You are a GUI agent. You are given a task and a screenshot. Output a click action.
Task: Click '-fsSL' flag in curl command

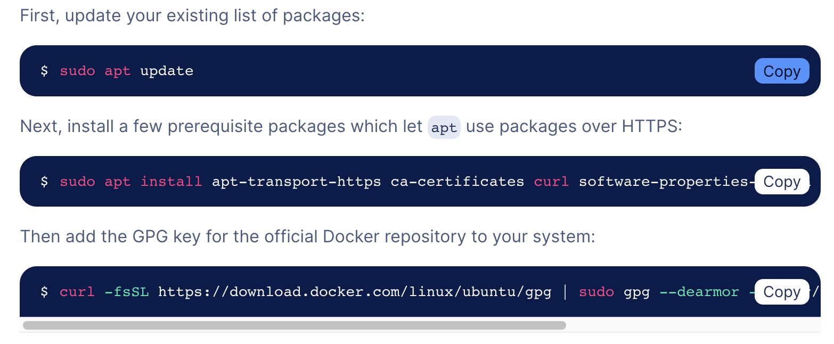(x=127, y=292)
